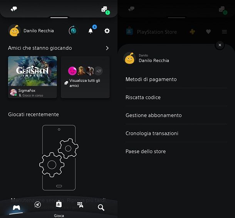
Task: Open the friends list icon with green badge
Action: 106,10
